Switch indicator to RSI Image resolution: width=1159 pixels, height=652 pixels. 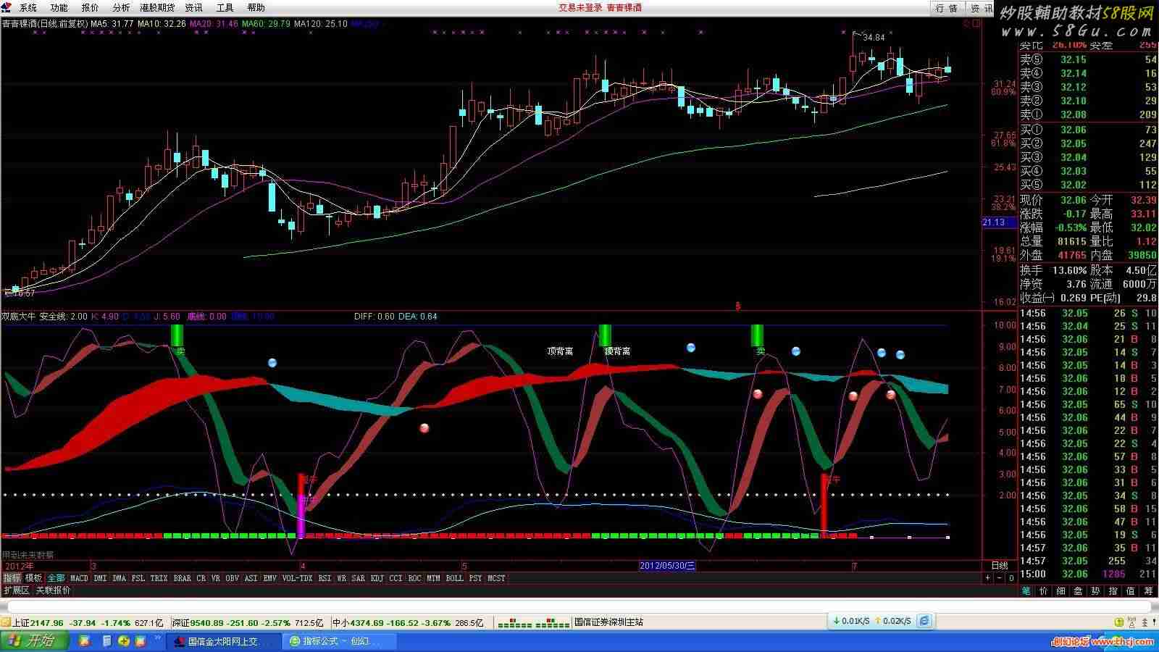(x=325, y=578)
